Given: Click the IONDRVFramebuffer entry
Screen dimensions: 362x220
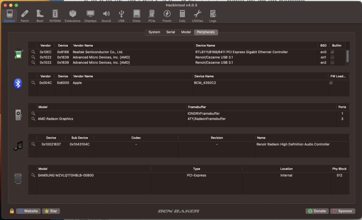Looking at the screenshot, I should [x=203, y=114].
